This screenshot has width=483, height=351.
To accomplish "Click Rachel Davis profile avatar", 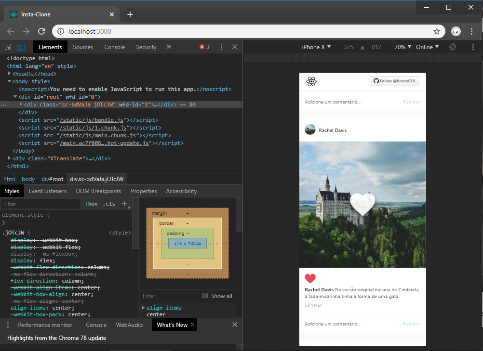I will [x=310, y=130].
